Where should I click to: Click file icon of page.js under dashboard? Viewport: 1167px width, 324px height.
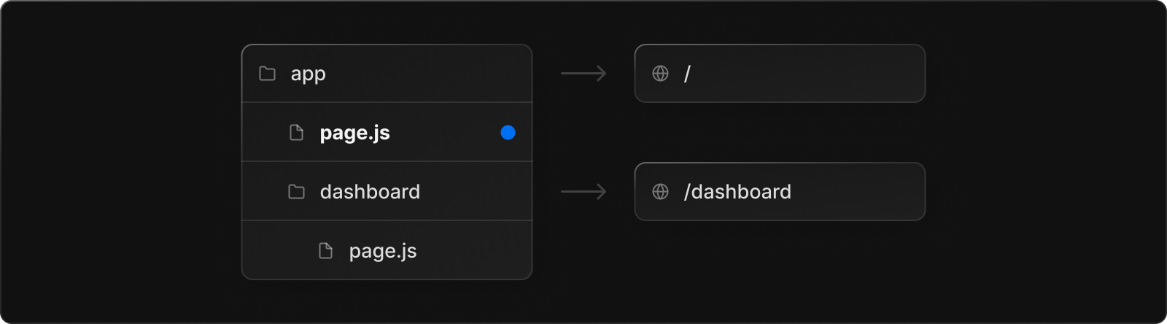click(x=325, y=251)
